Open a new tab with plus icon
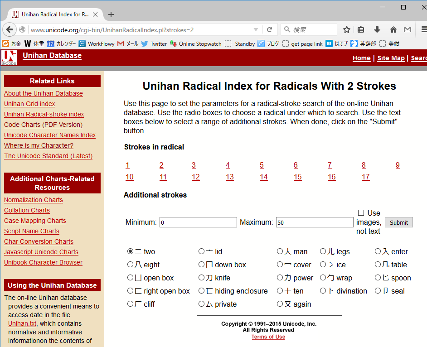Image resolution: width=427 pixels, height=347 pixels. point(111,14)
